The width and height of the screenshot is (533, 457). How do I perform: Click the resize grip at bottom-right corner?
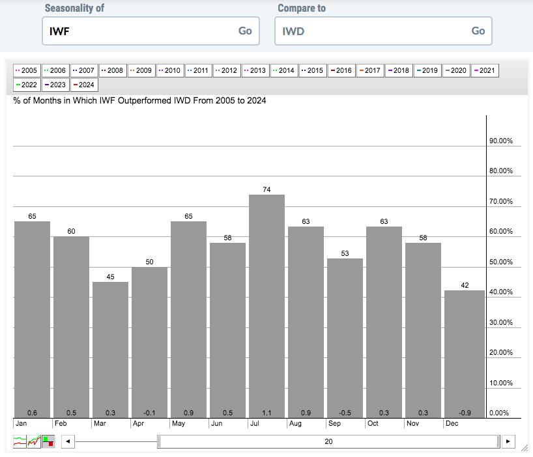click(x=525, y=450)
